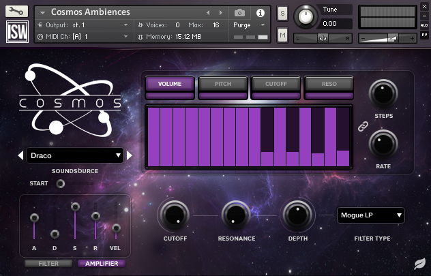The width and height of the screenshot is (431, 276).
Task: Click the Sustain S envelope slider
Action: [x=75, y=206]
